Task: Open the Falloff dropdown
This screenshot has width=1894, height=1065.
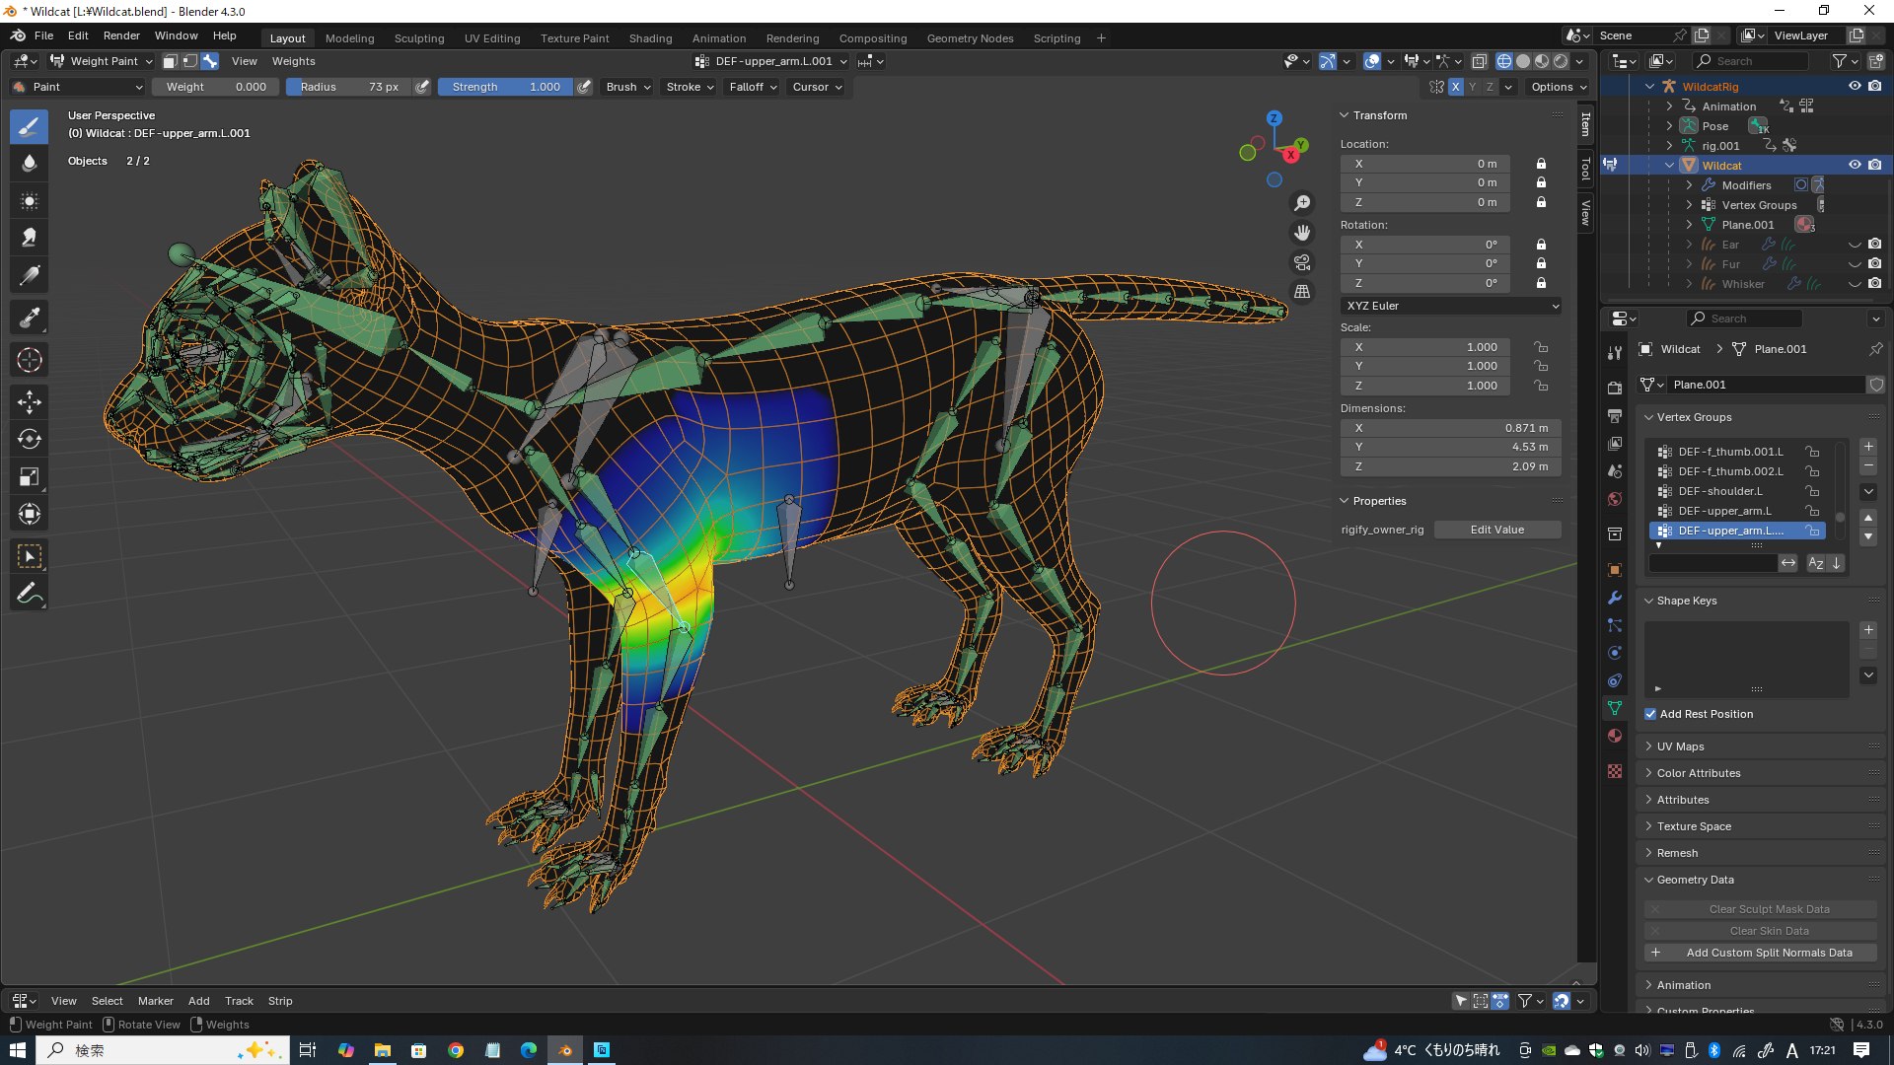Action: pyautogui.click(x=753, y=87)
